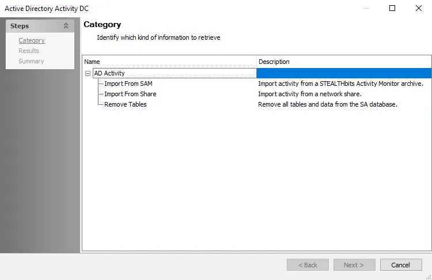Image resolution: width=432 pixels, height=280 pixels.
Task: Click the Name column header
Action: (x=169, y=62)
